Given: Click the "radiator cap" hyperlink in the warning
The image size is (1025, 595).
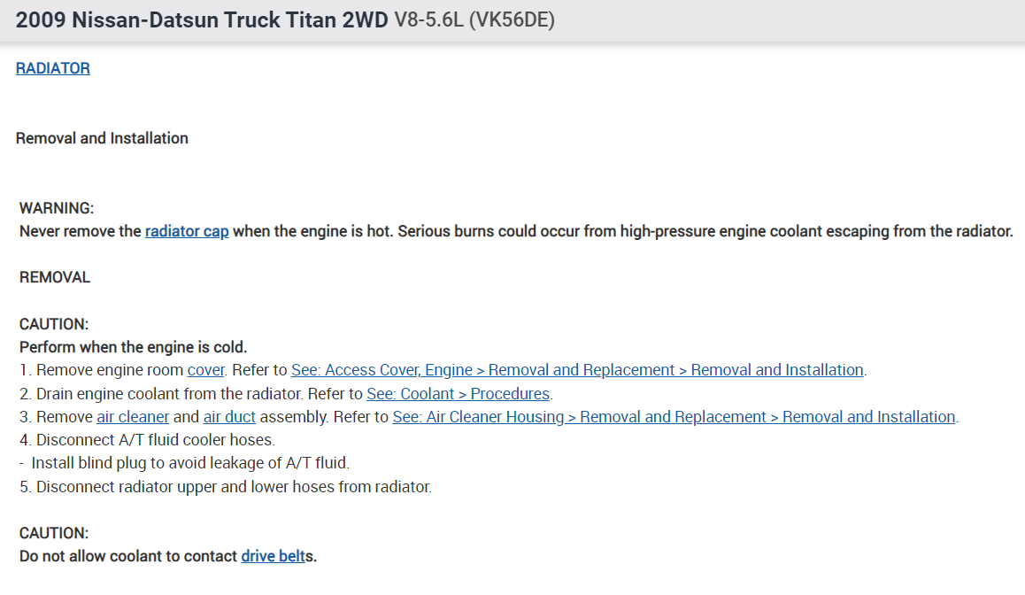Looking at the screenshot, I should point(187,231).
